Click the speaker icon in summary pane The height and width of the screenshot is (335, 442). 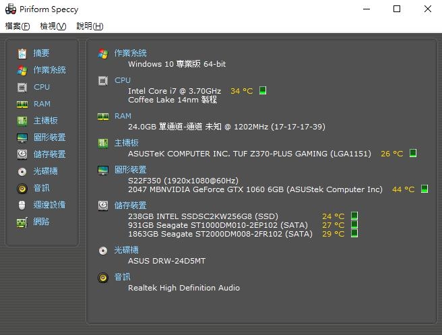click(x=103, y=278)
